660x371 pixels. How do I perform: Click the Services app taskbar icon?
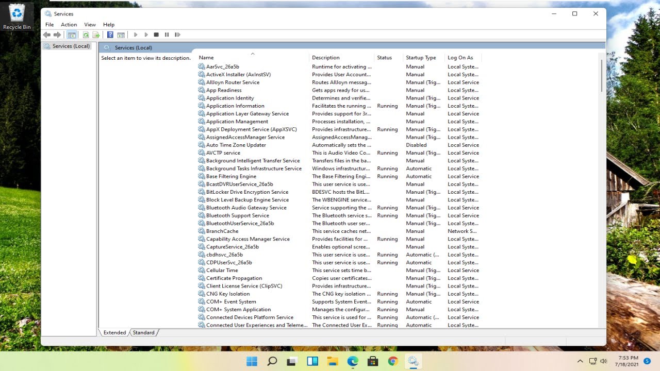pyautogui.click(x=413, y=361)
